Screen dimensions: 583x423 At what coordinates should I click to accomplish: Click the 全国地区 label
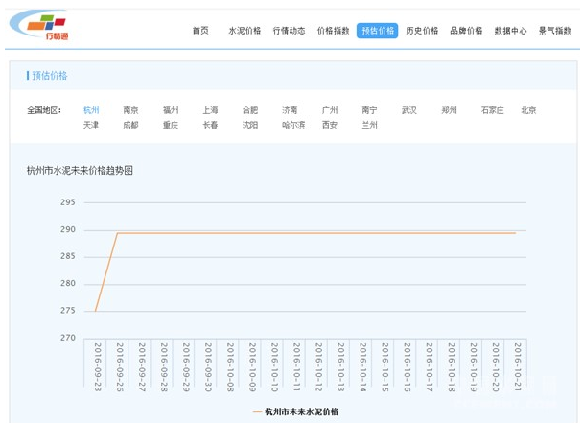click(44, 110)
